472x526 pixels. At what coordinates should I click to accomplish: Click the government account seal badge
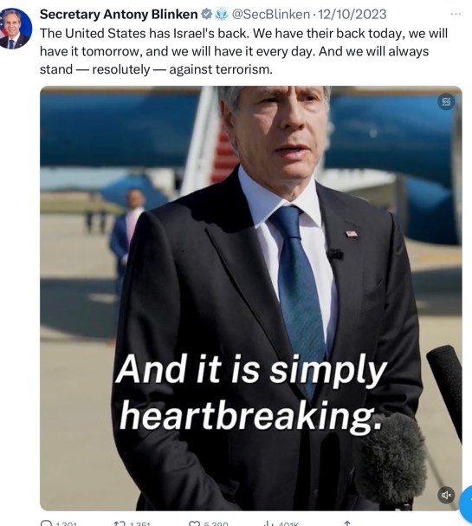(221, 15)
